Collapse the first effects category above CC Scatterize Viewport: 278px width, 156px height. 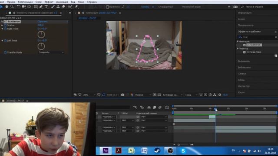238,42
